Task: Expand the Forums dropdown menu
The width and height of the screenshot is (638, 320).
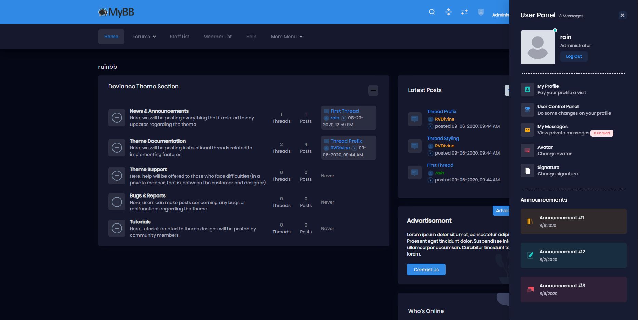Action: [144, 37]
